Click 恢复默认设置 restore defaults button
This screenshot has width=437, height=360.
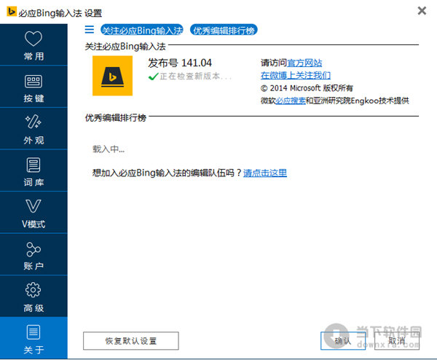point(131,341)
